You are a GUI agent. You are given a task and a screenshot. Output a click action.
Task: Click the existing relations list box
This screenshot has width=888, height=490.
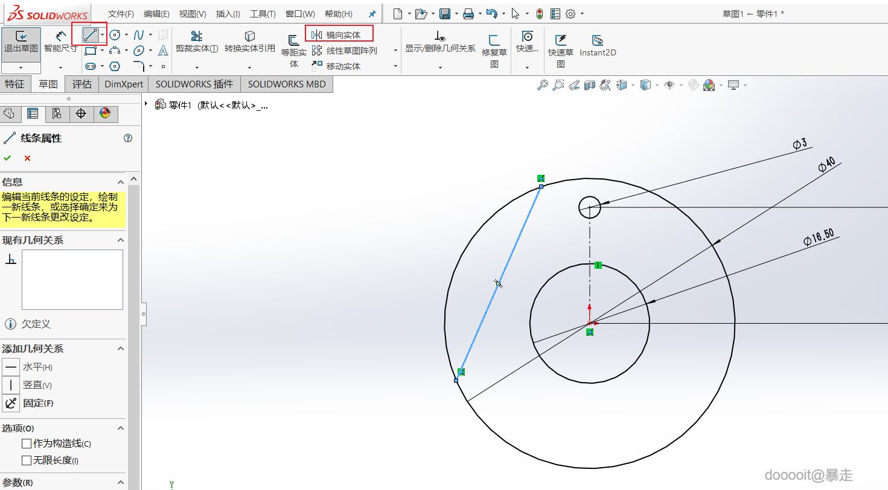(x=72, y=280)
